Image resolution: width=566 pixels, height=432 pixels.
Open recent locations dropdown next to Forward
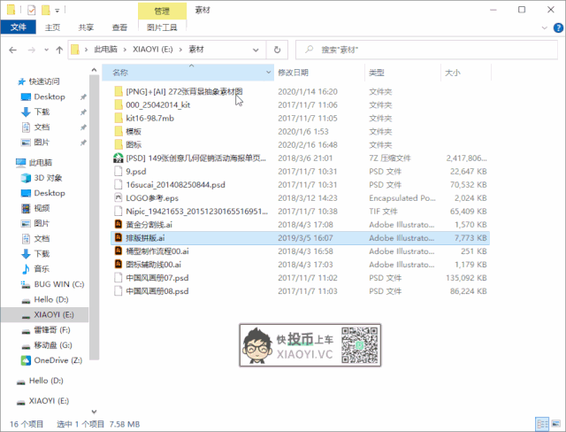pyautogui.click(x=46, y=50)
